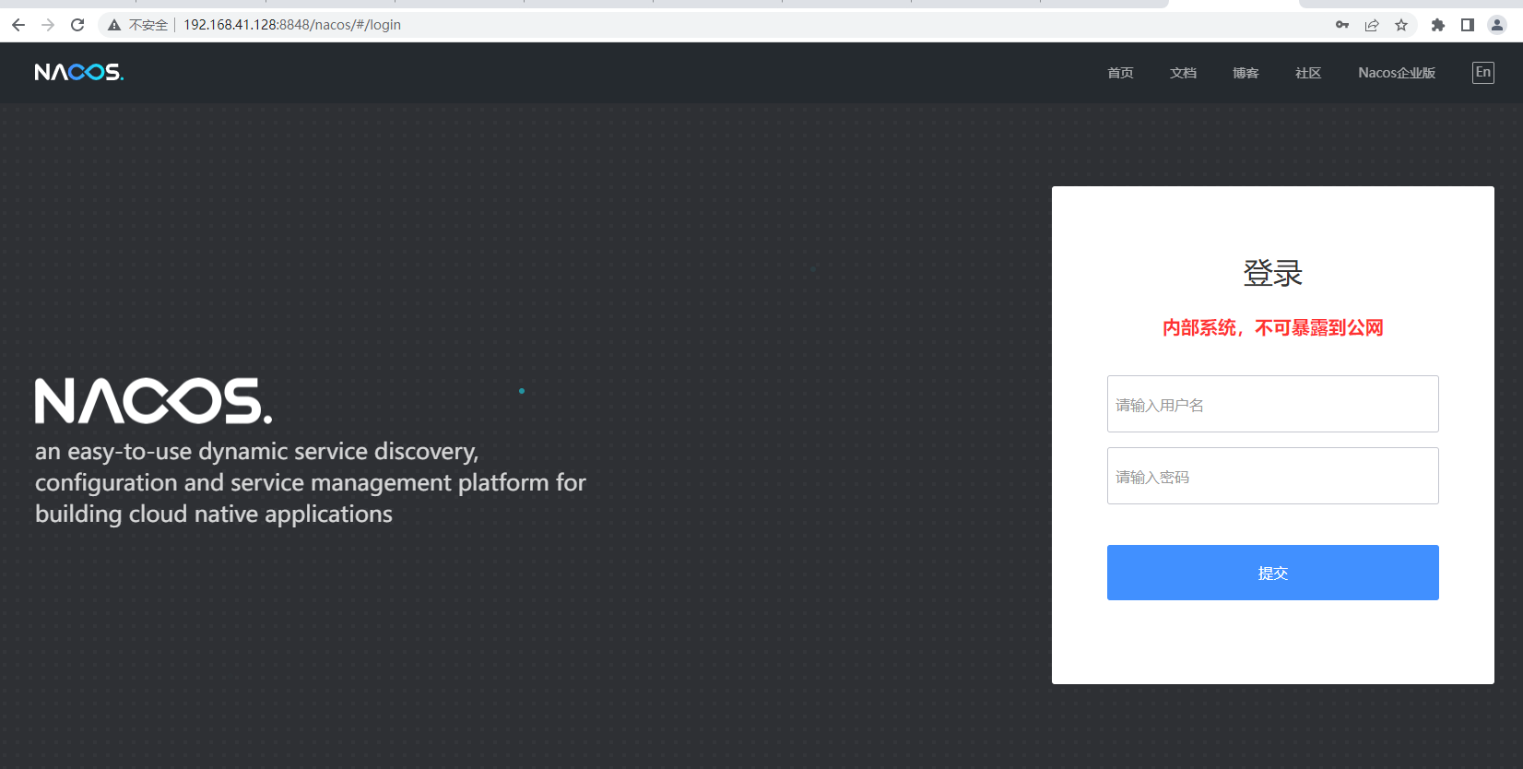Open the Nacos企业版 menu item

point(1397,73)
